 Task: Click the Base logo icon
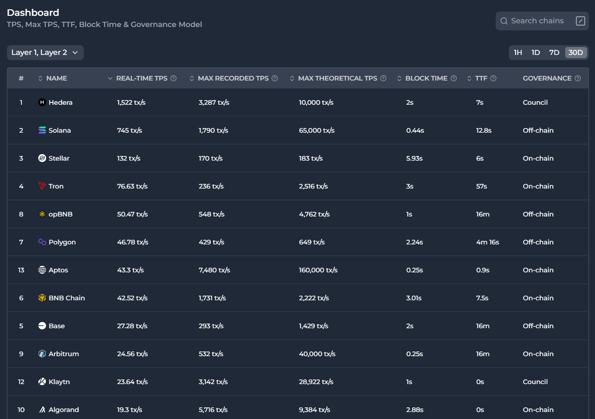pyautogui.click(x=42, y=326)
